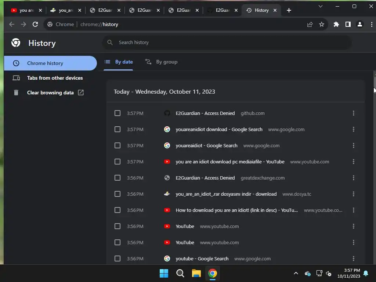376x282 pixels.
Task: Click the network tray icon
Action: coord(319,273)
